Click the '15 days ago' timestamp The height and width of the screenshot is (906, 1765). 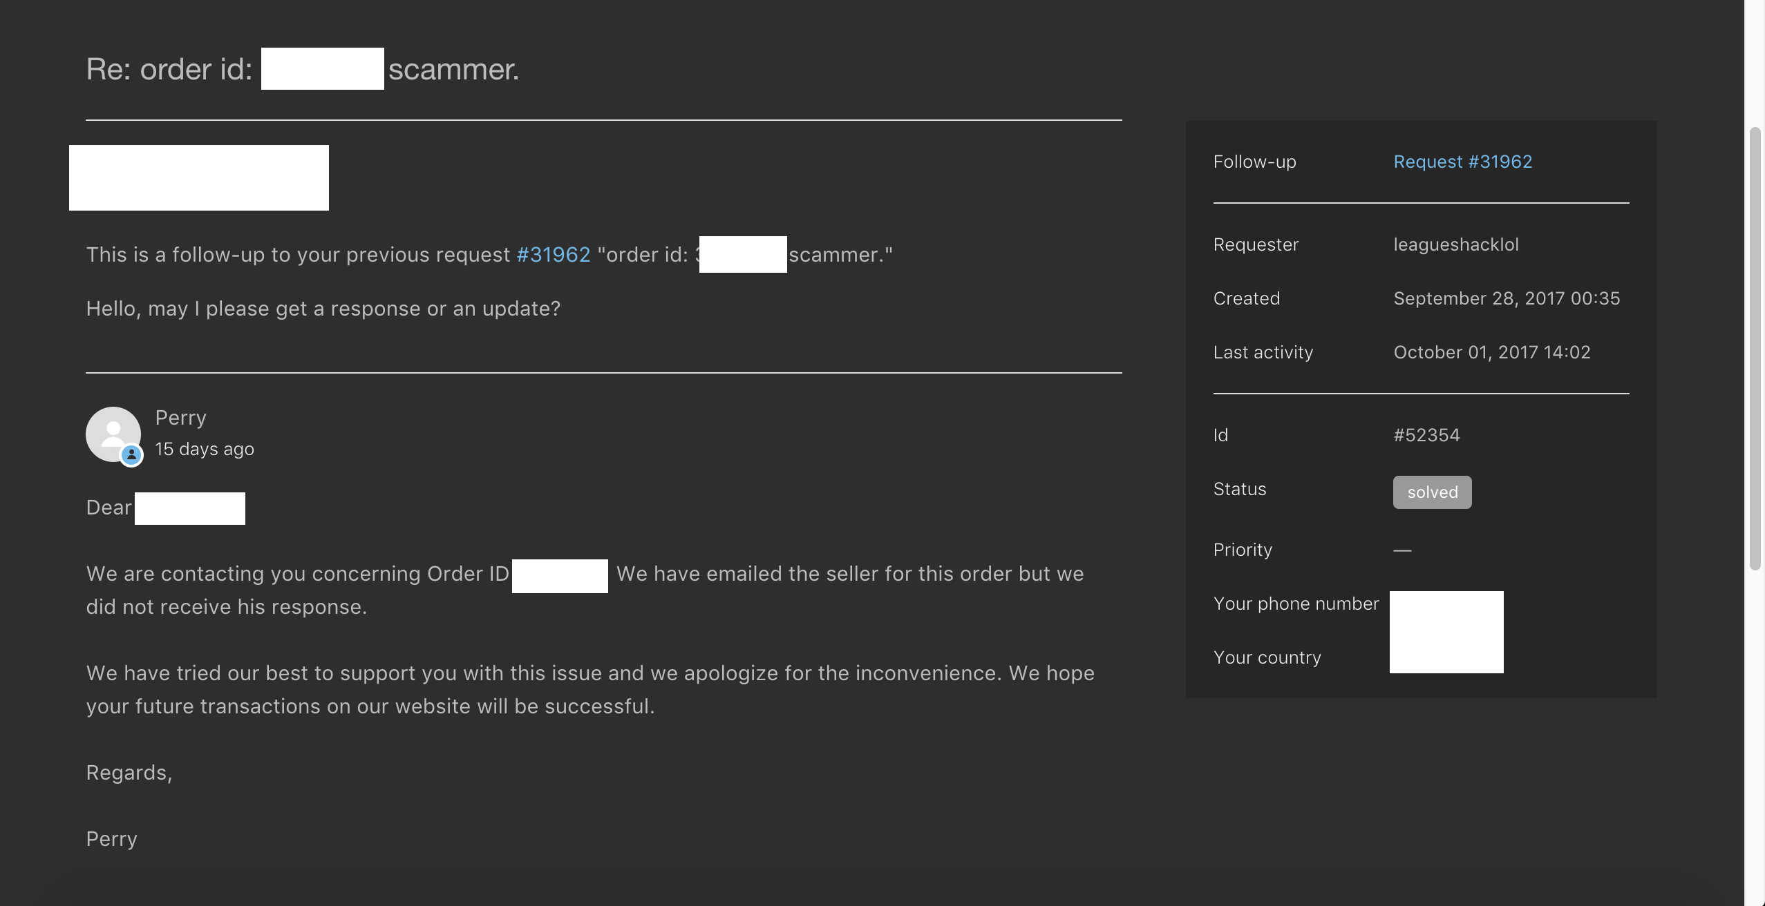coord(205,449)
